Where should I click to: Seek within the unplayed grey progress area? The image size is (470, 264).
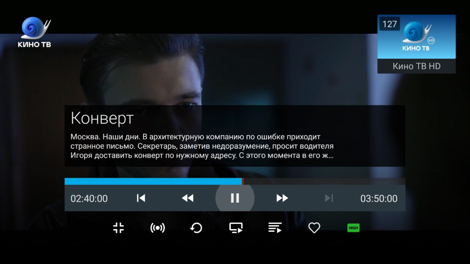(x=325, y=181)
